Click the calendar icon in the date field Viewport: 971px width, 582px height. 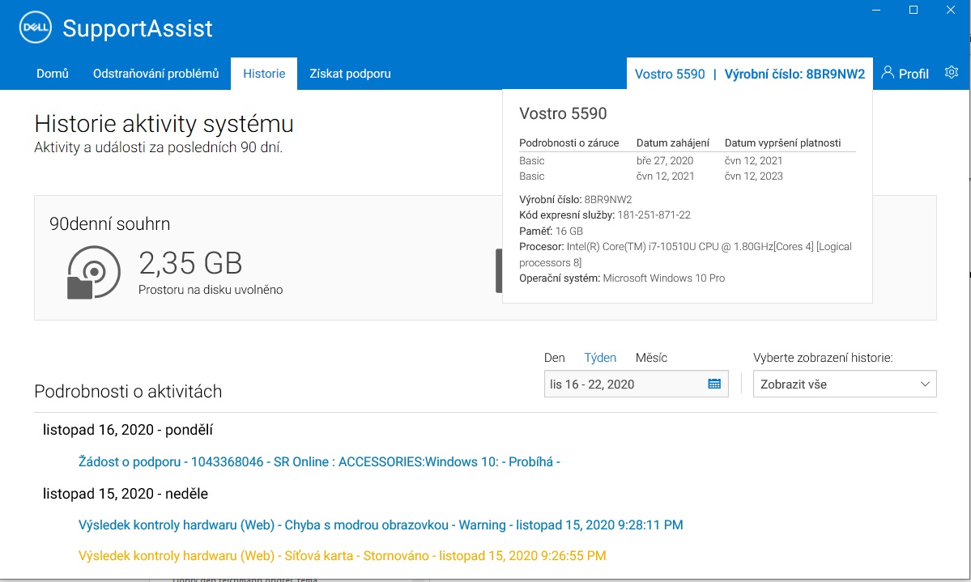714,384
